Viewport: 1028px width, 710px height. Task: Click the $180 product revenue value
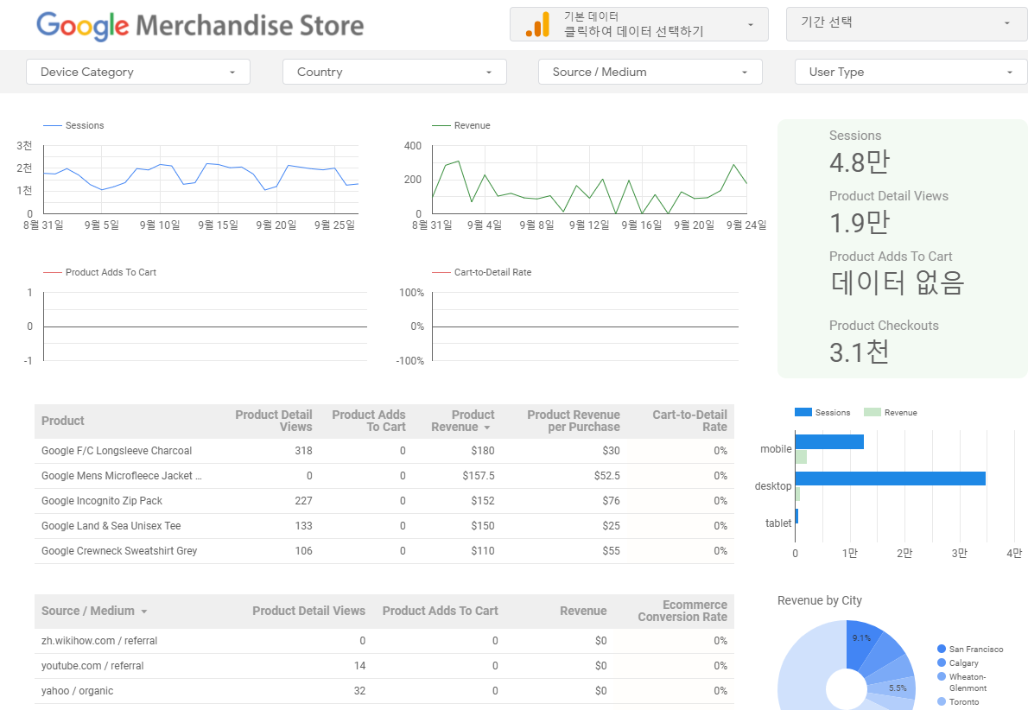click(483, 451)
